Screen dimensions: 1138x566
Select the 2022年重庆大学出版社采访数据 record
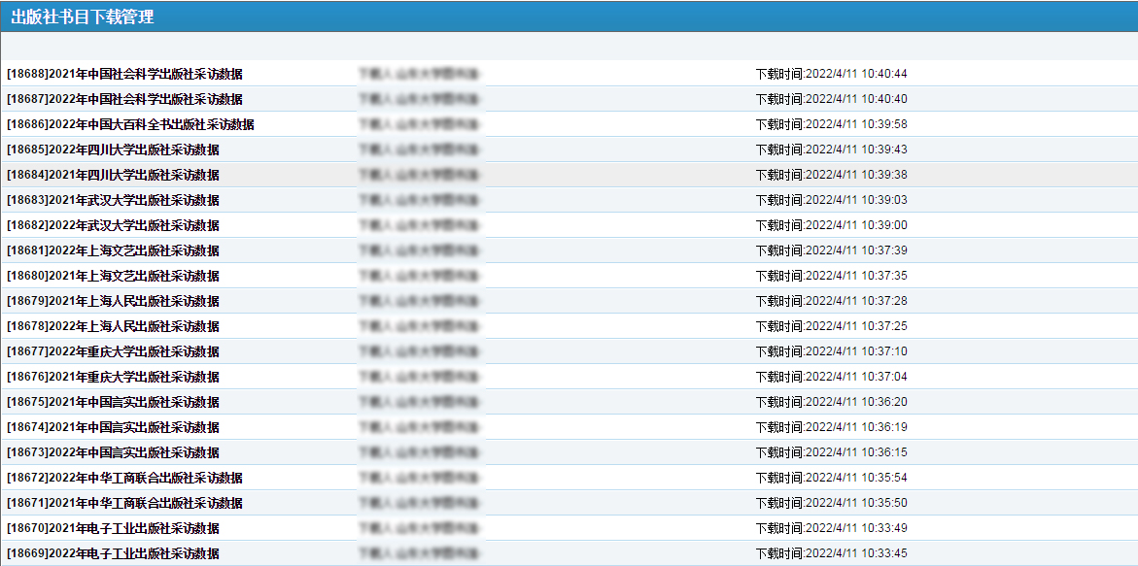(113, 351)
